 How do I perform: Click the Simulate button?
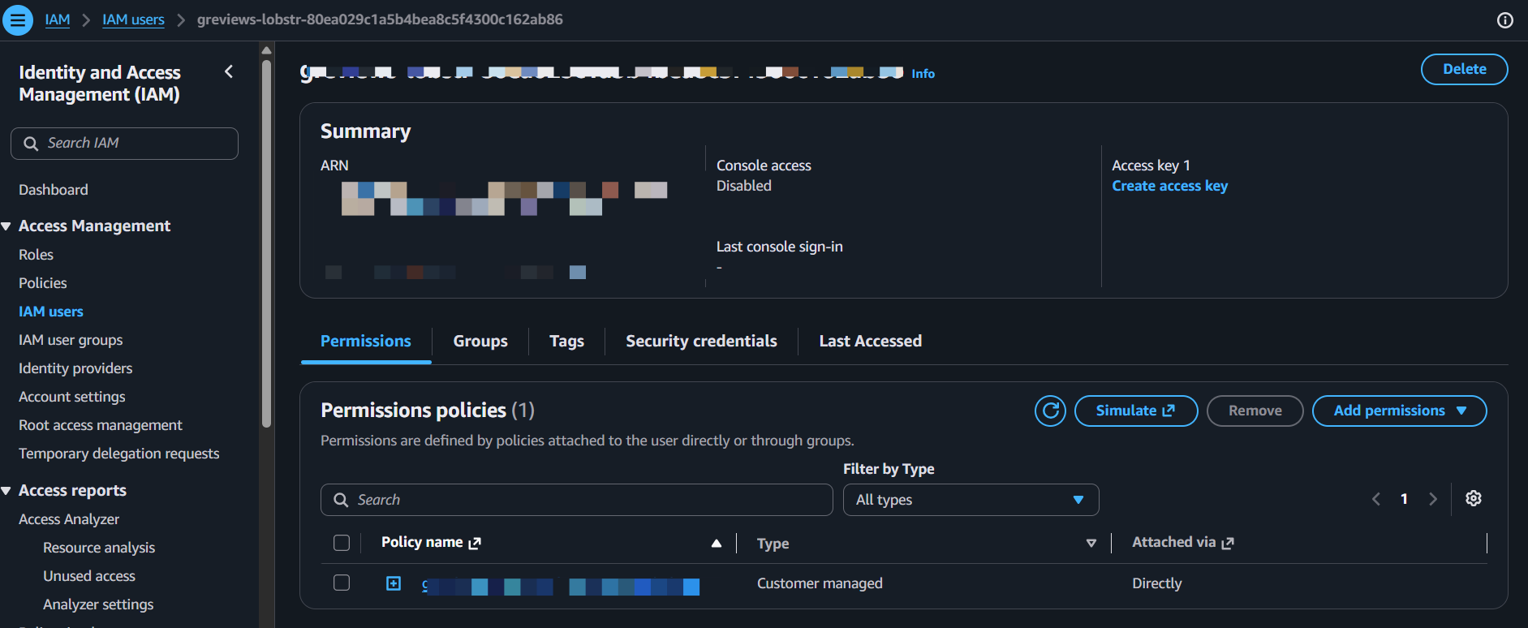click(x=1136, y=411)
